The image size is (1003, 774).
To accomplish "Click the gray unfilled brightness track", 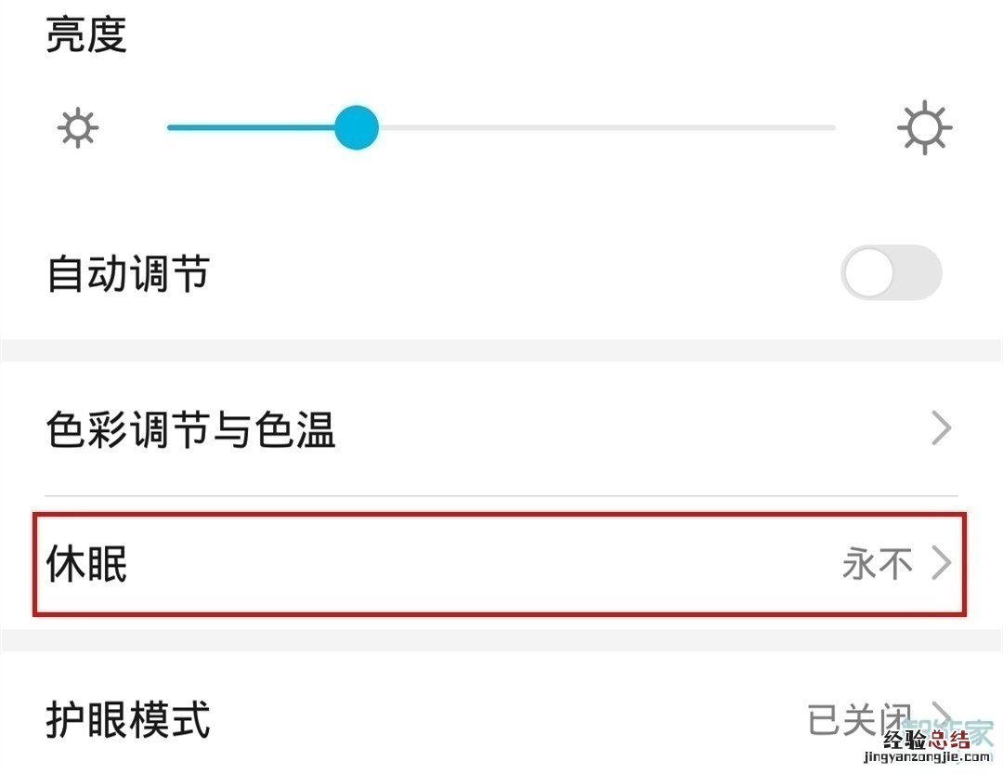I will (604, 128).
